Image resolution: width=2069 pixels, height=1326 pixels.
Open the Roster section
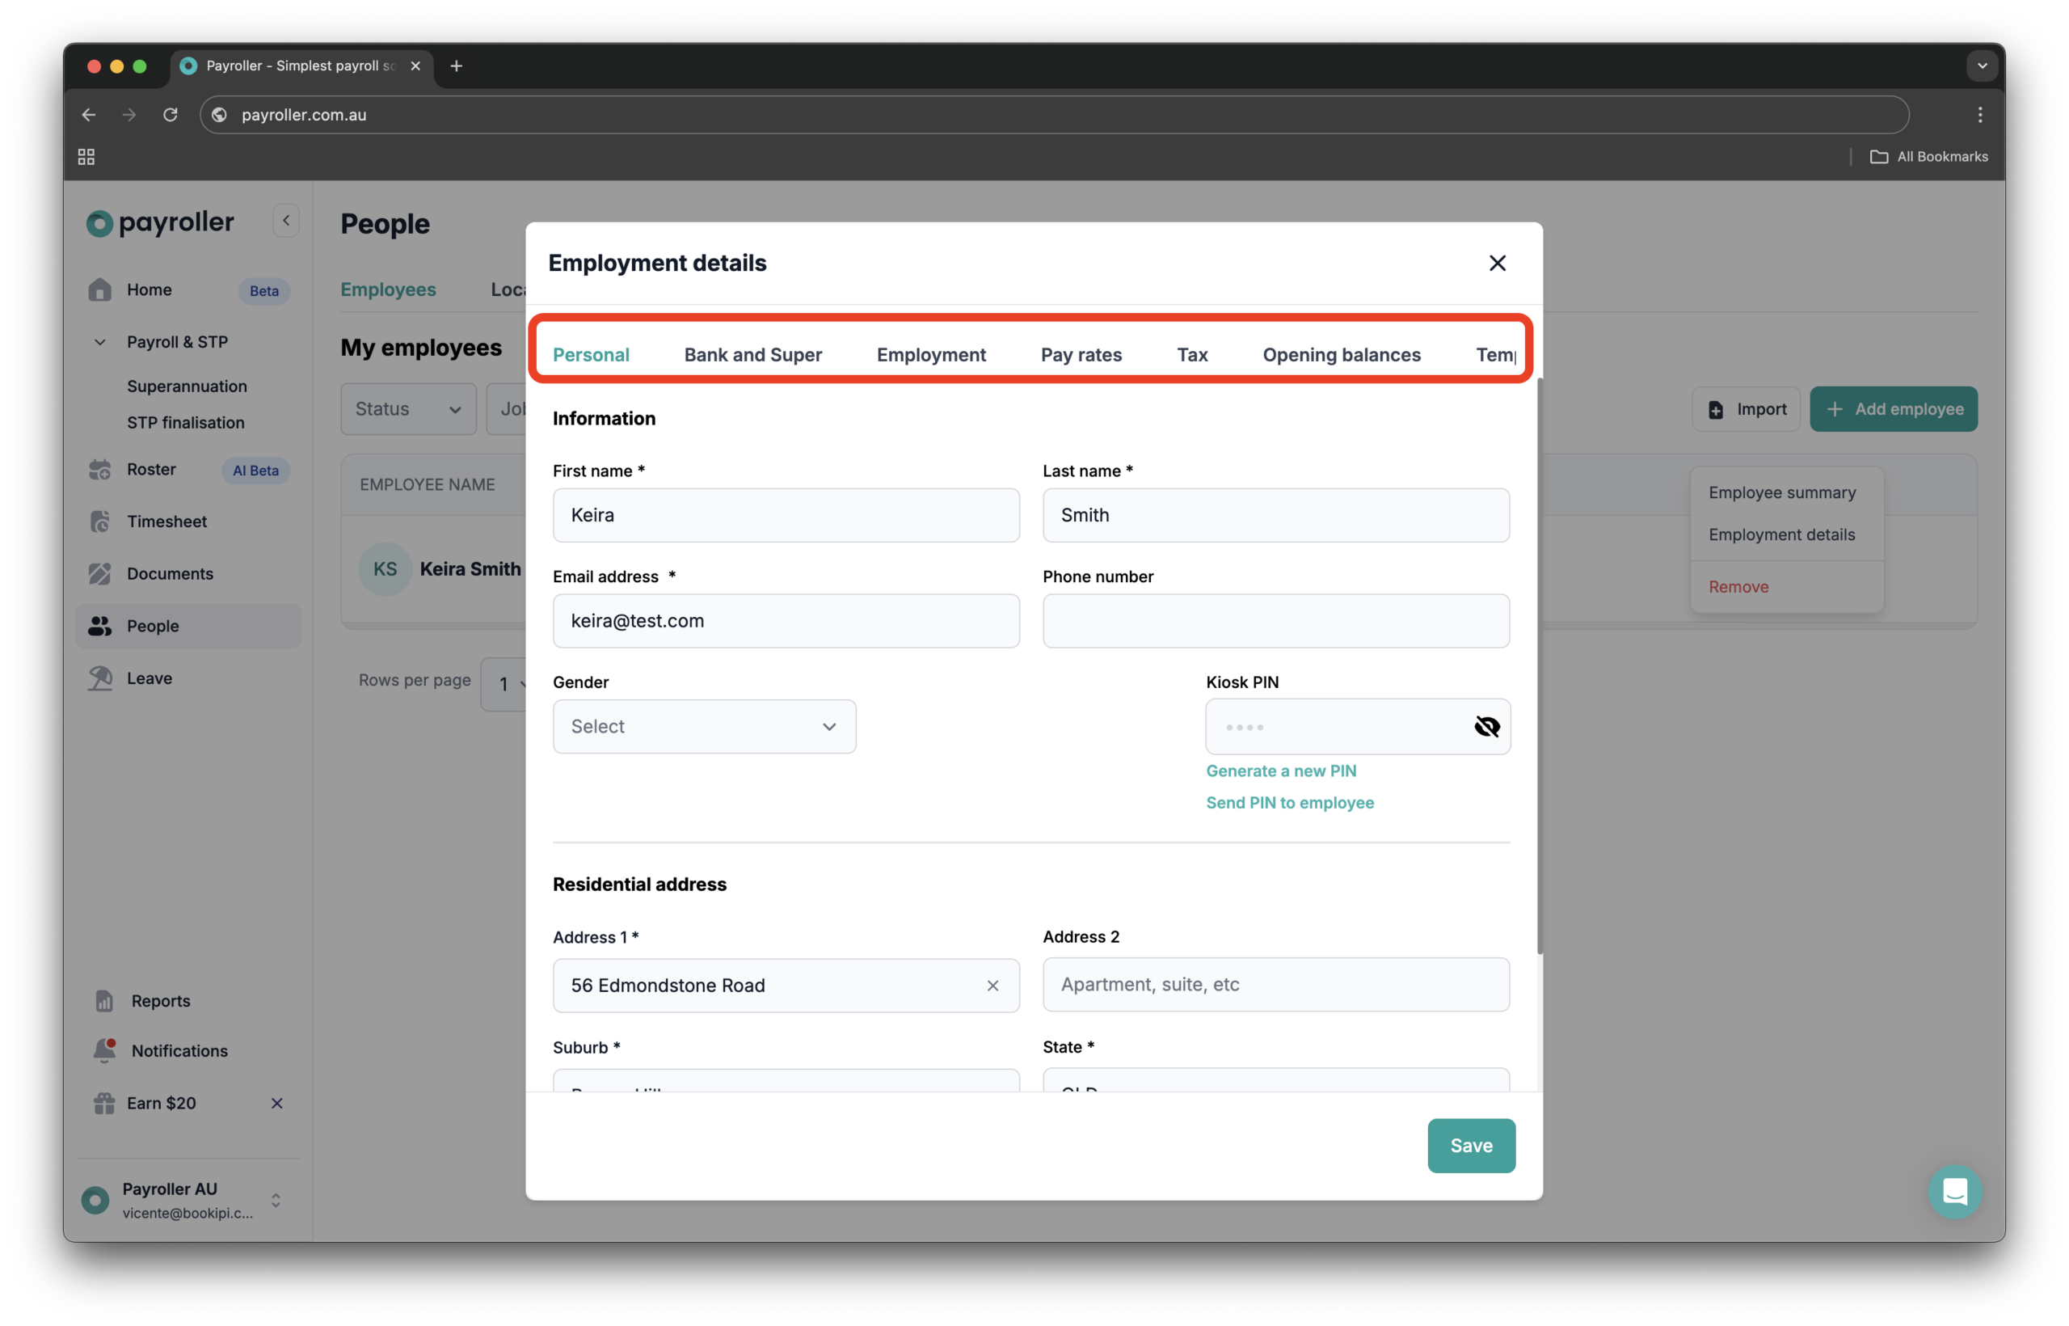(151, 469)
